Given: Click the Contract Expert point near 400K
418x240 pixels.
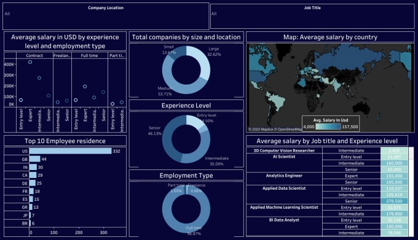Looking at the screenshot, I should 30,62.
